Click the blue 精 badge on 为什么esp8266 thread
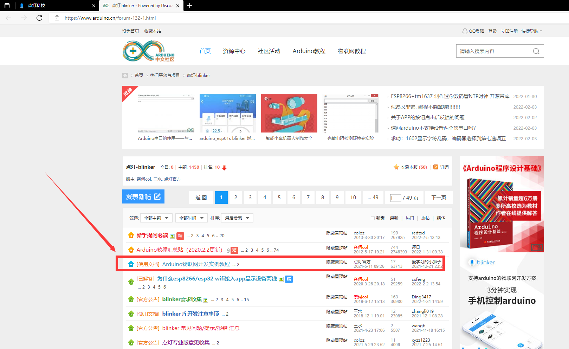The height and width of the screenshot is (349, 569). tap(289, 279)
